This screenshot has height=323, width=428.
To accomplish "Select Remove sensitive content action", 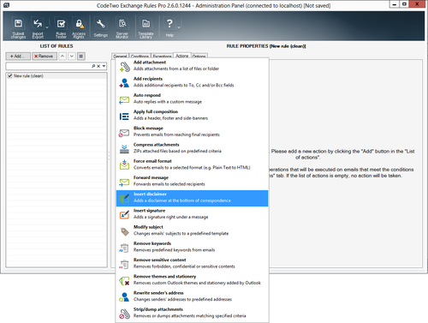I will point(192,263).
